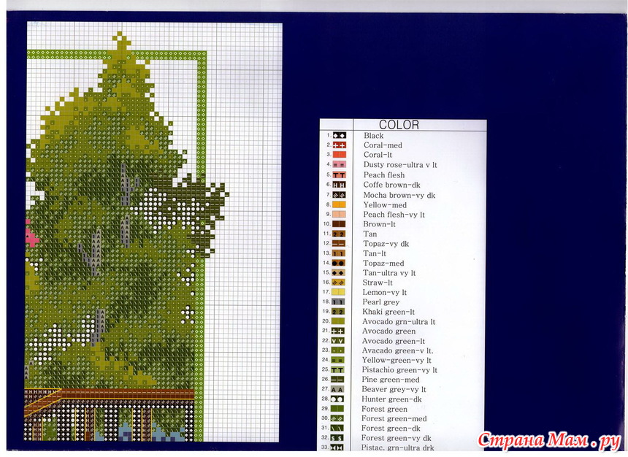Click the COLOR heading of the legend
This screenshot has height=457, width=628.
(x=399, y=125)
